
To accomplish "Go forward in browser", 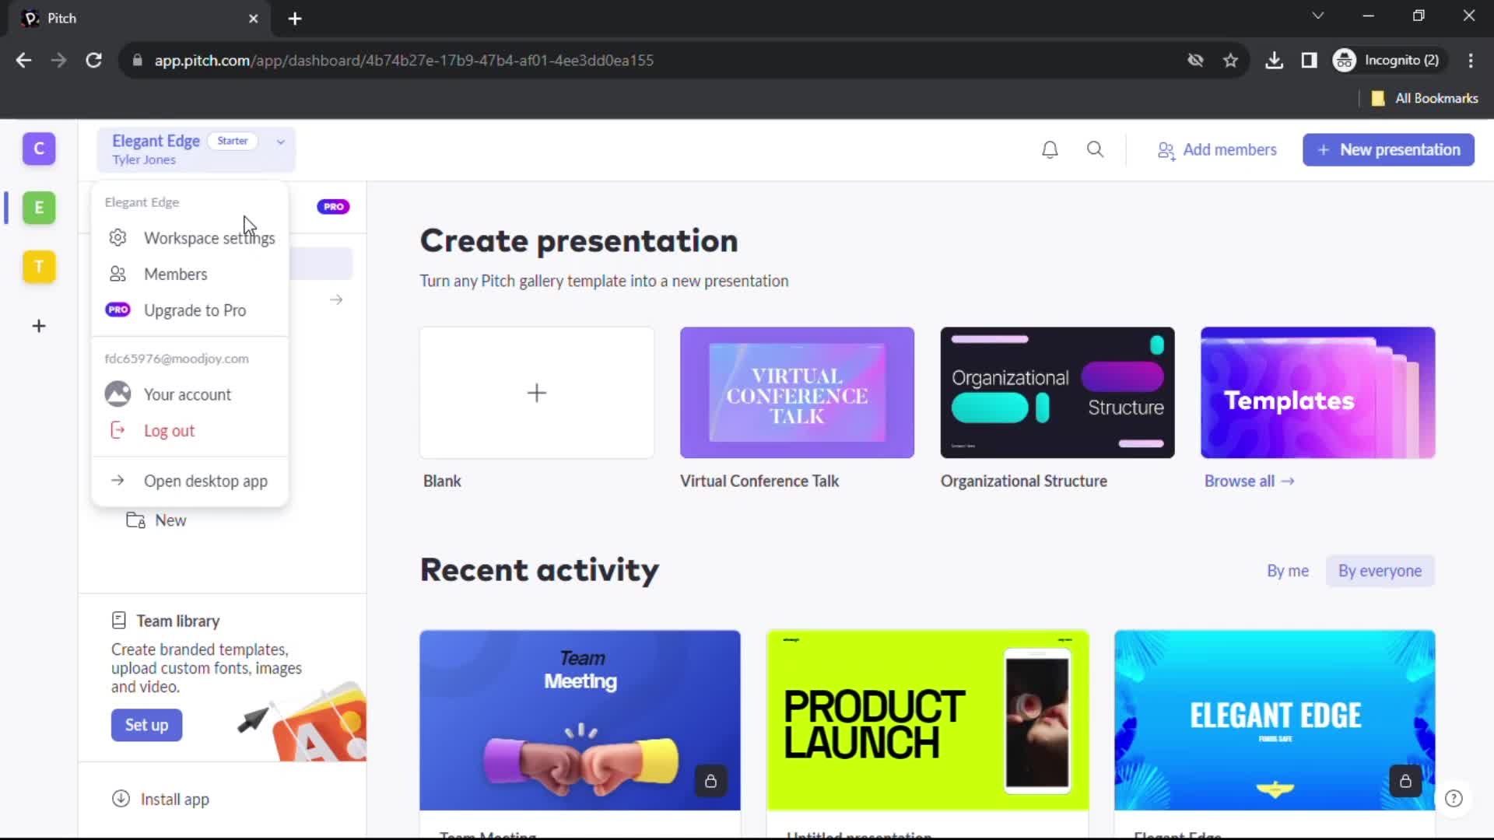I will (x=58, y=60).
